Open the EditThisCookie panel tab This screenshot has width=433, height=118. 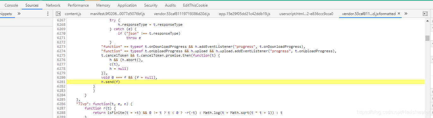[195, 5]
